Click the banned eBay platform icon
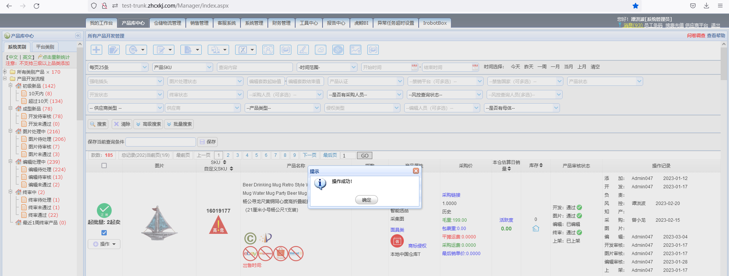The height and width of the screenshot is (276, 729). point(250,253)
